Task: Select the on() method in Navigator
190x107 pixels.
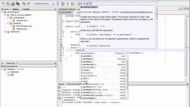Action: coord(12,75)
